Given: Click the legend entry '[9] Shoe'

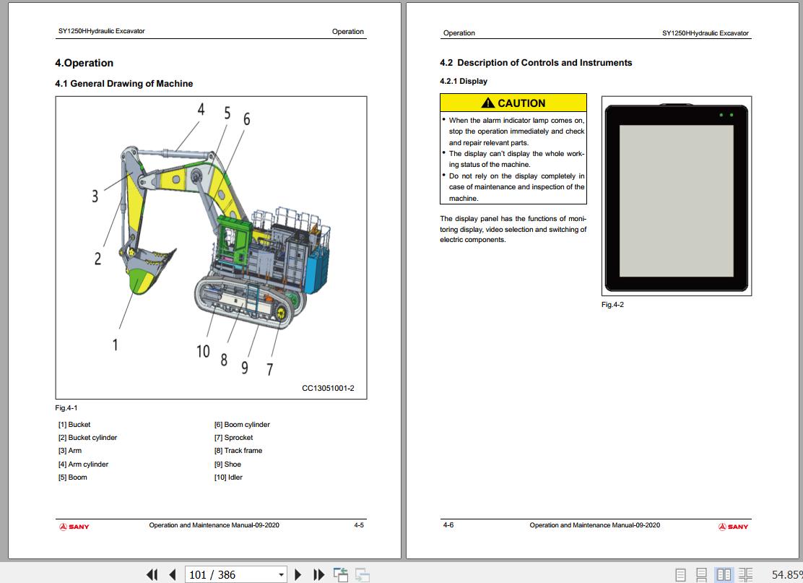Looking at the screenshot, I should pyautogui.click(x=227, y=464).
